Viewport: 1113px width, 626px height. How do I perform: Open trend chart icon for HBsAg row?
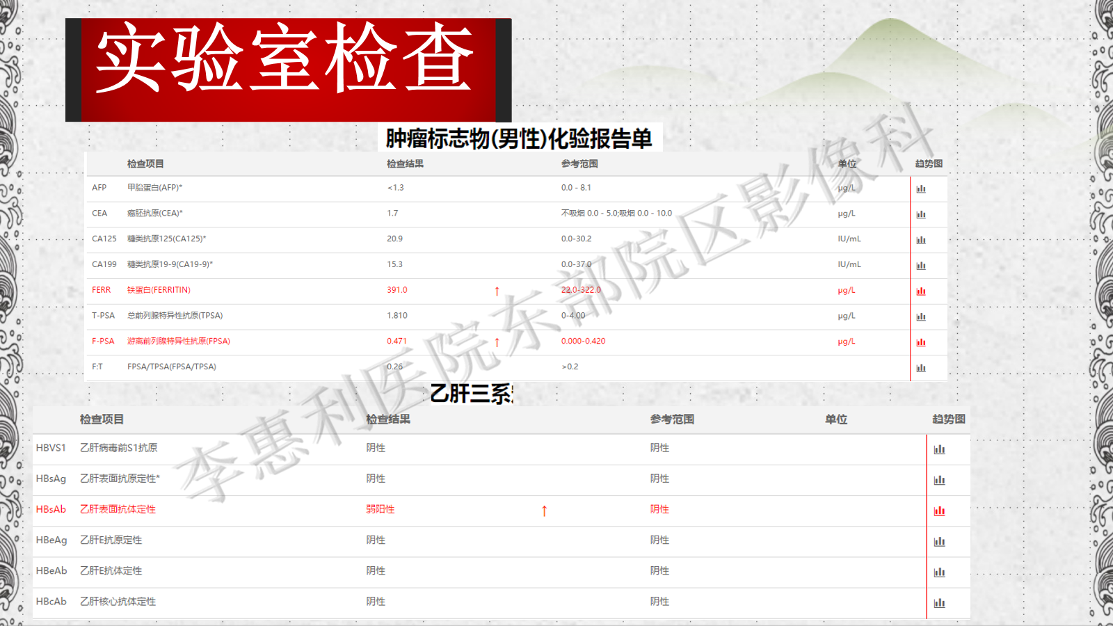click(x=939, y=480)
